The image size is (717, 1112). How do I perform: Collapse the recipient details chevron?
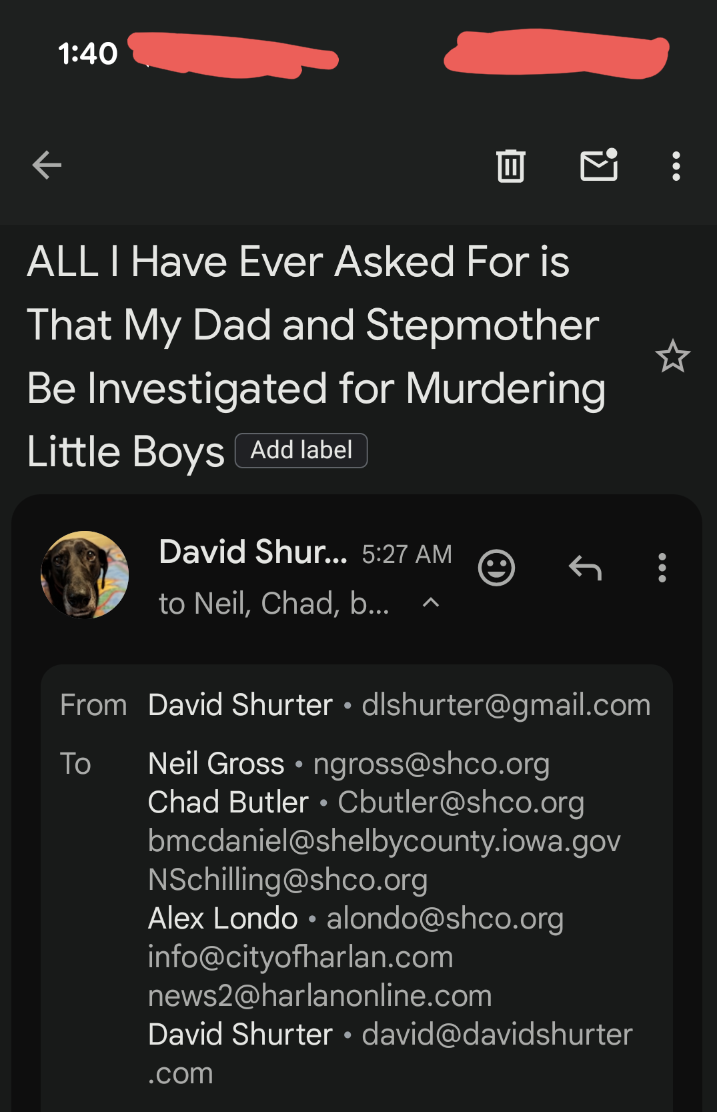click(x=431, y=603)
